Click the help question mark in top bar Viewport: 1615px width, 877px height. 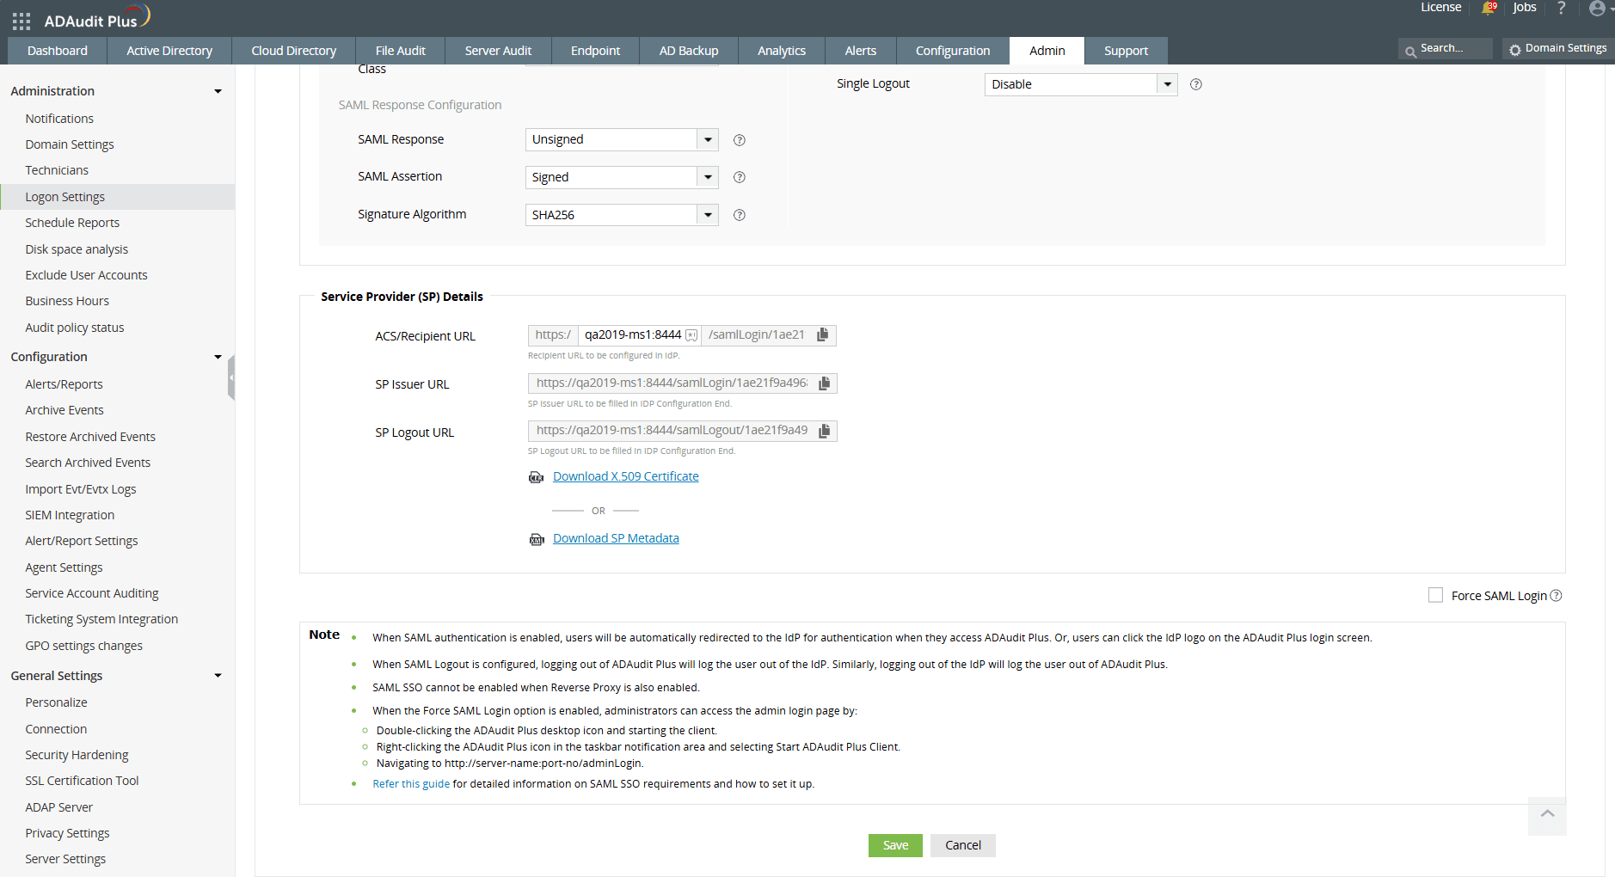1562,9
